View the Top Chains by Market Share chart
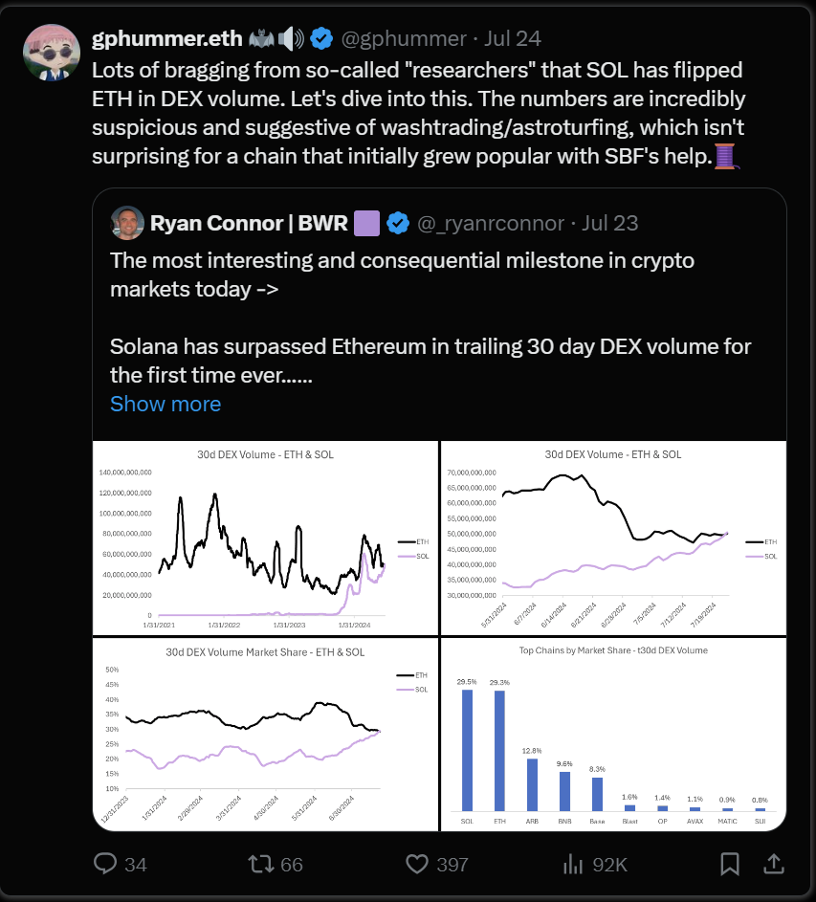This screenshot has height=902, width=816. pyautogui.click(x=613, y=735)
